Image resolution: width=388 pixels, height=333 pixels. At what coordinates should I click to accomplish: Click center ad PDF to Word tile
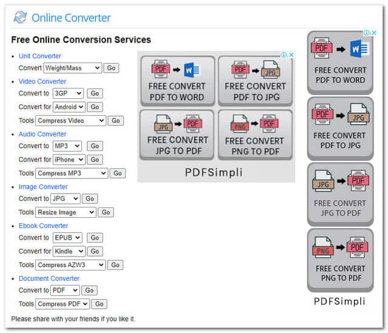[x=178, y=81]
